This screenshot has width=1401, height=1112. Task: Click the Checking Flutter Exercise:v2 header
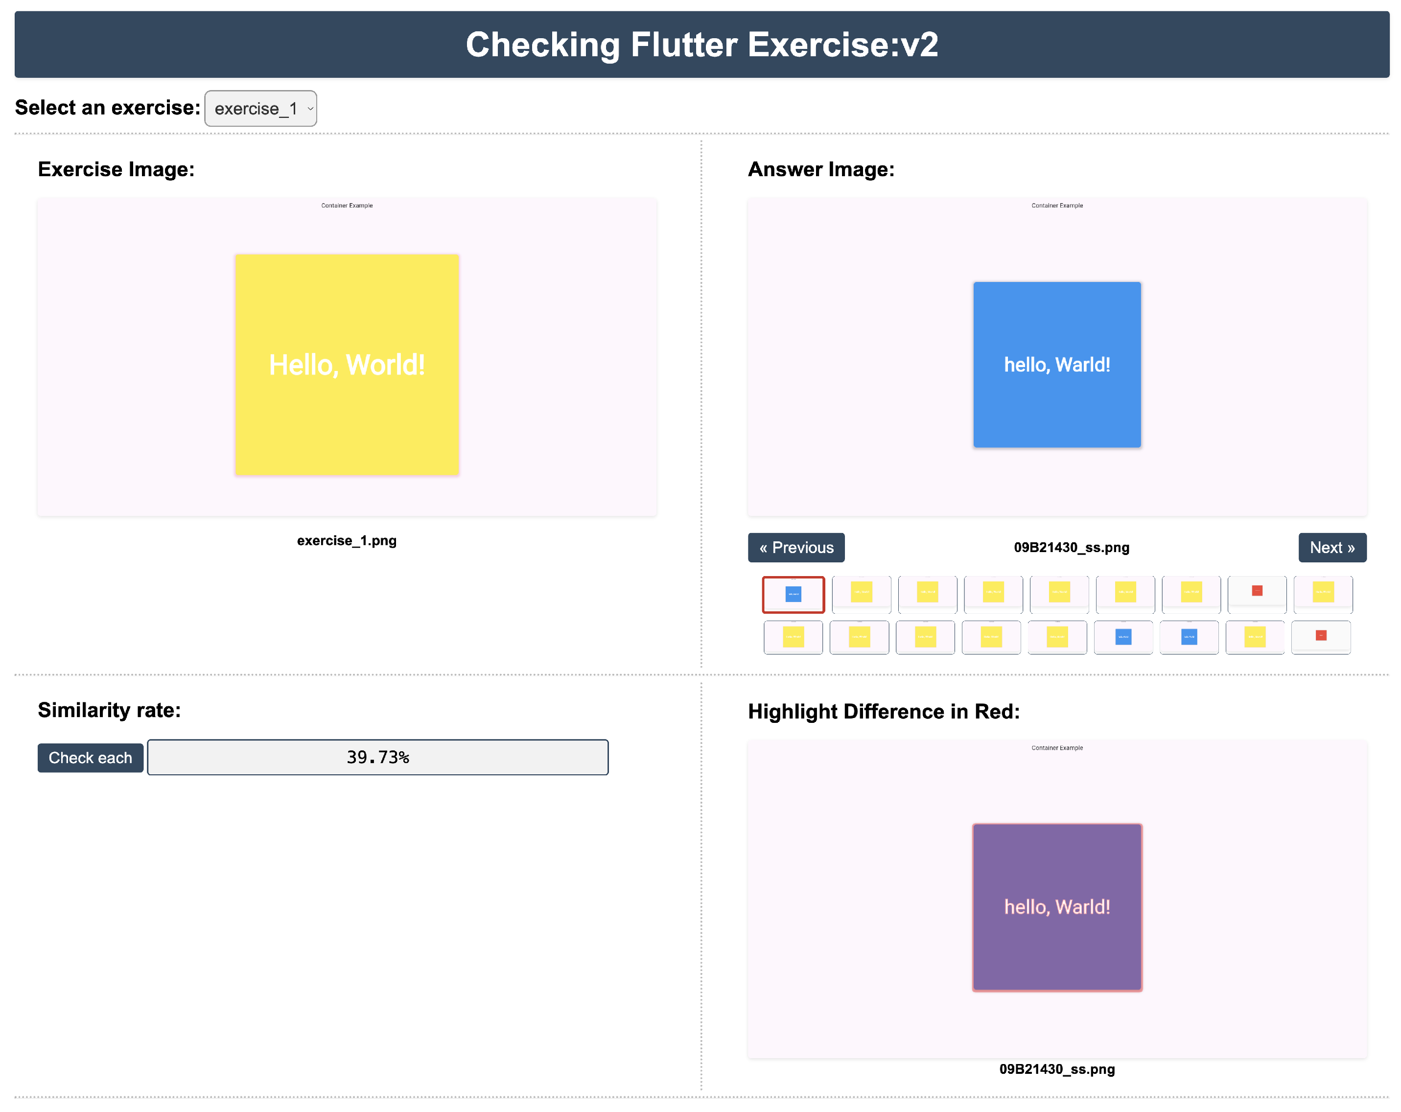702,45
